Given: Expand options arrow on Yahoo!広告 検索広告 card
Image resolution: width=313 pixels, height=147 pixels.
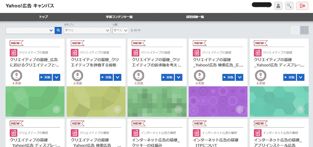Looking at the screenshot, I should click(240, 77).
